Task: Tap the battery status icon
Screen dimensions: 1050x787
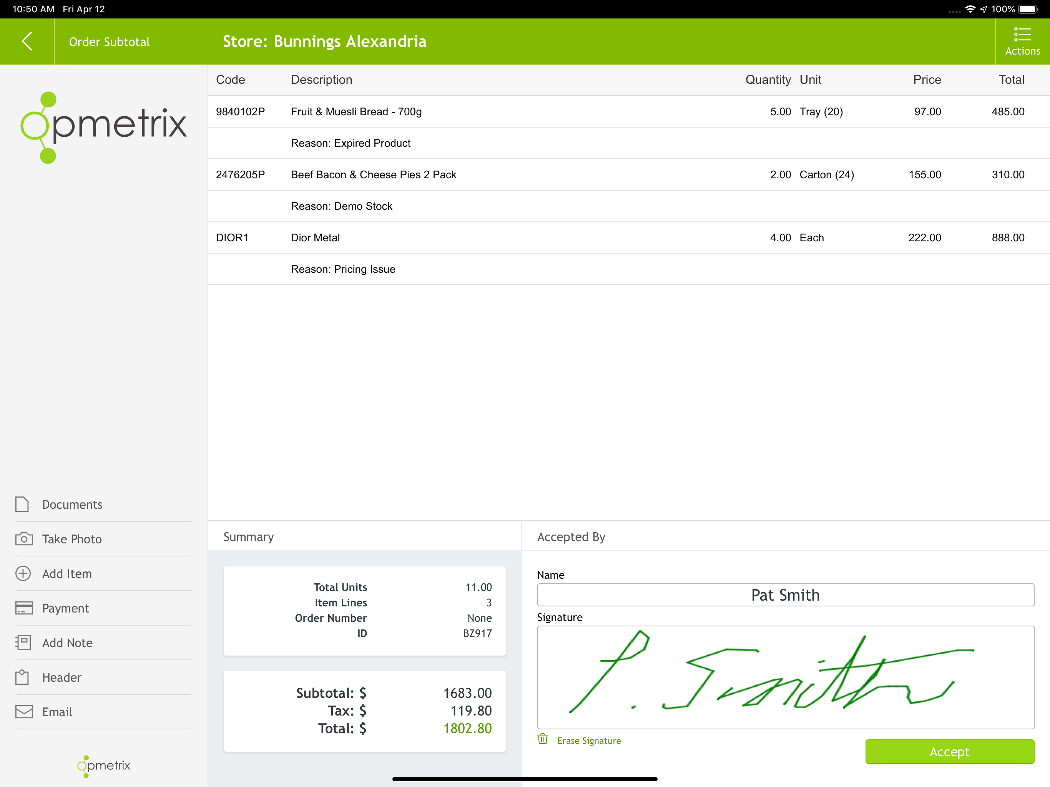Action: (1028, 9)
